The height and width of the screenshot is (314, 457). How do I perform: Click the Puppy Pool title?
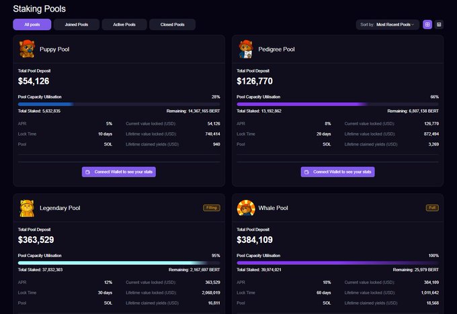(54, 49)
